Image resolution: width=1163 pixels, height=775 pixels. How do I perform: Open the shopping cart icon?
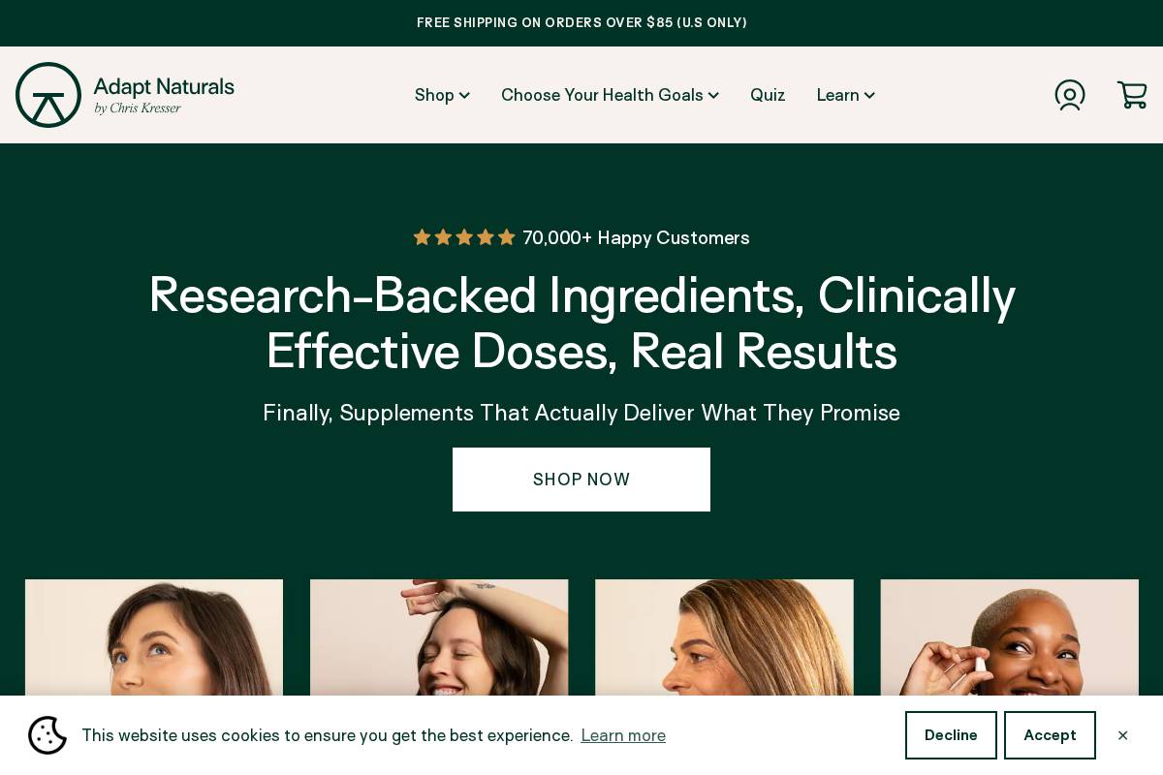click(1132, 95)
